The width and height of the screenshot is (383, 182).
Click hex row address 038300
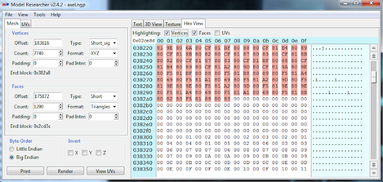click(143, 137)
